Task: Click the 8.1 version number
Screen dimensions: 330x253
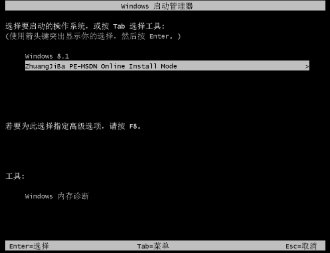Action: click(x=63, y=56)
